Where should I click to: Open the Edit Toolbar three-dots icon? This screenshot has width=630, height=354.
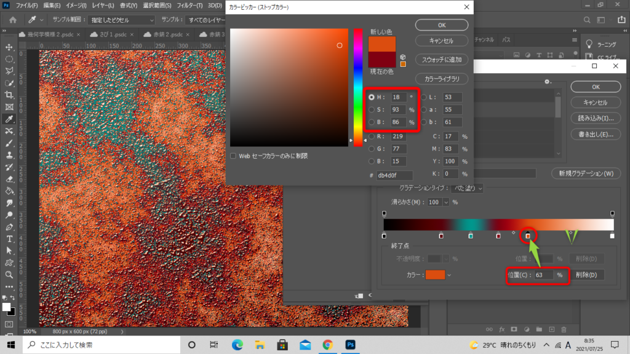click(x=9, y=287)
